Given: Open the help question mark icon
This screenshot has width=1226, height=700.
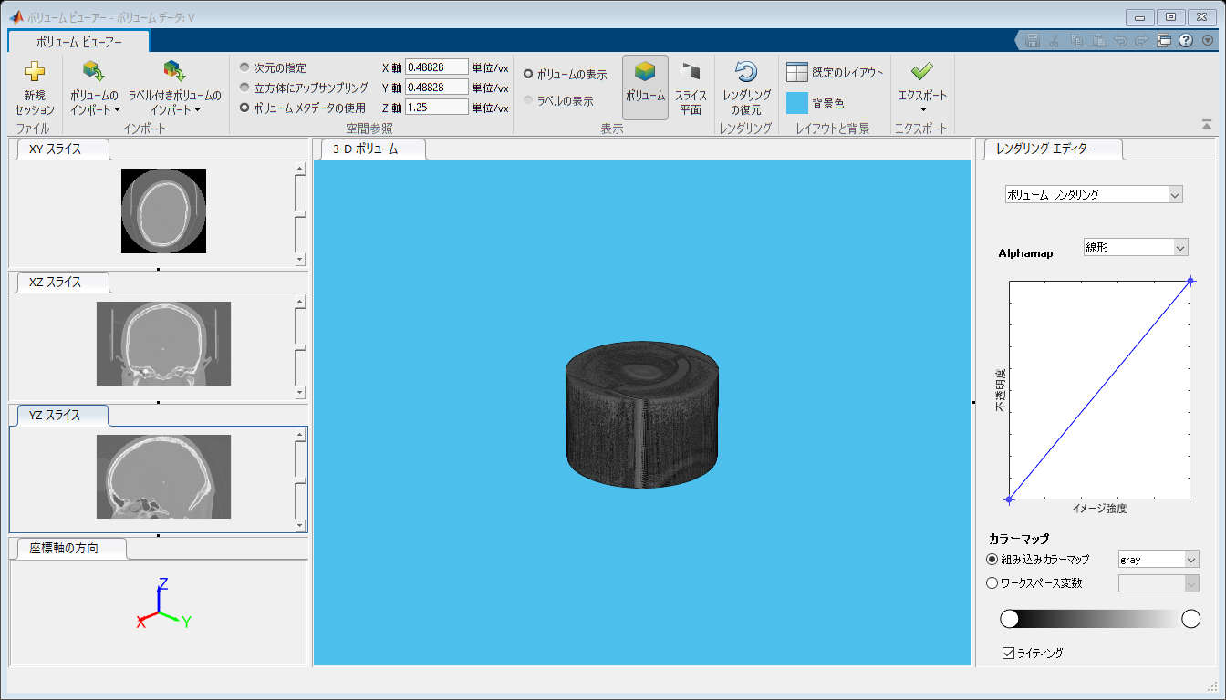Looking at the screenshot, I should click(1186, 41).
